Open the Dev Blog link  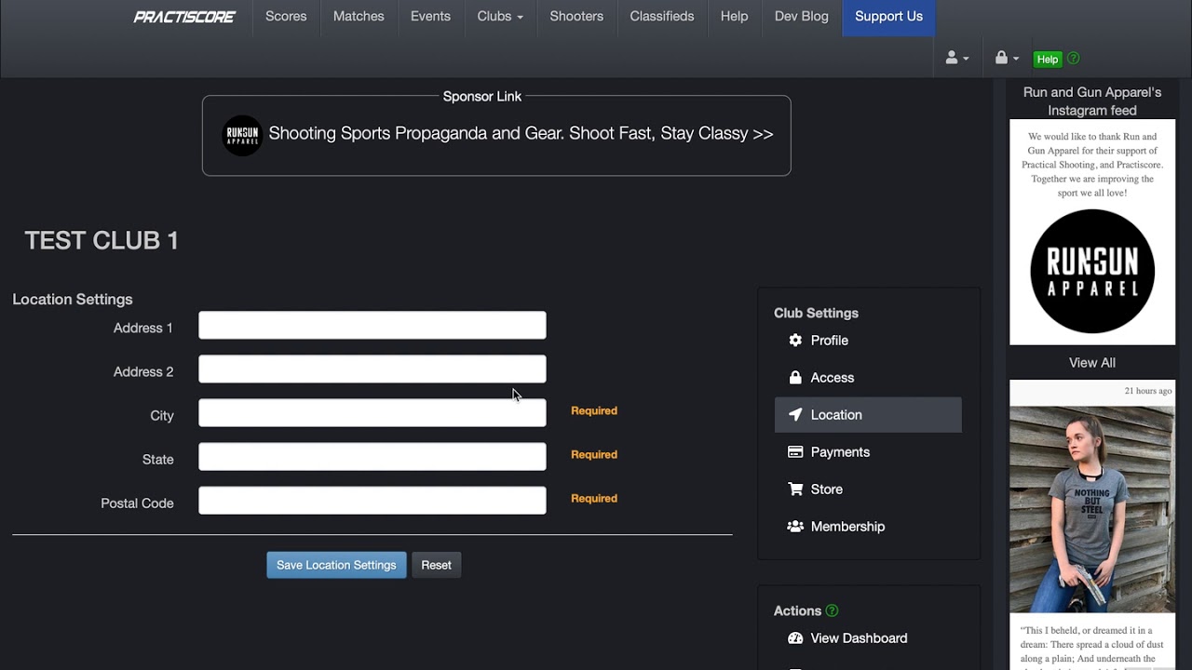[802, 17]
